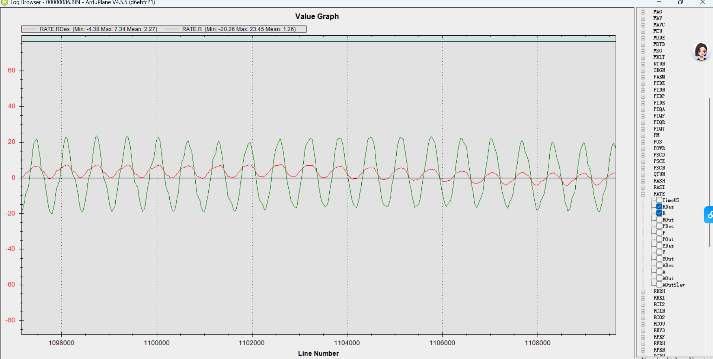The height and width of the screenshot is (359, 713).
Task: Click the vertical scrollbar of message list
Action: [x=709, y=171]
